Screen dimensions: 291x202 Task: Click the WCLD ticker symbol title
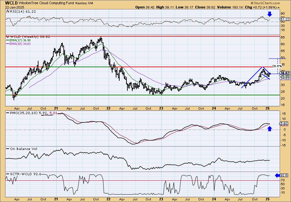click(12, 3)
